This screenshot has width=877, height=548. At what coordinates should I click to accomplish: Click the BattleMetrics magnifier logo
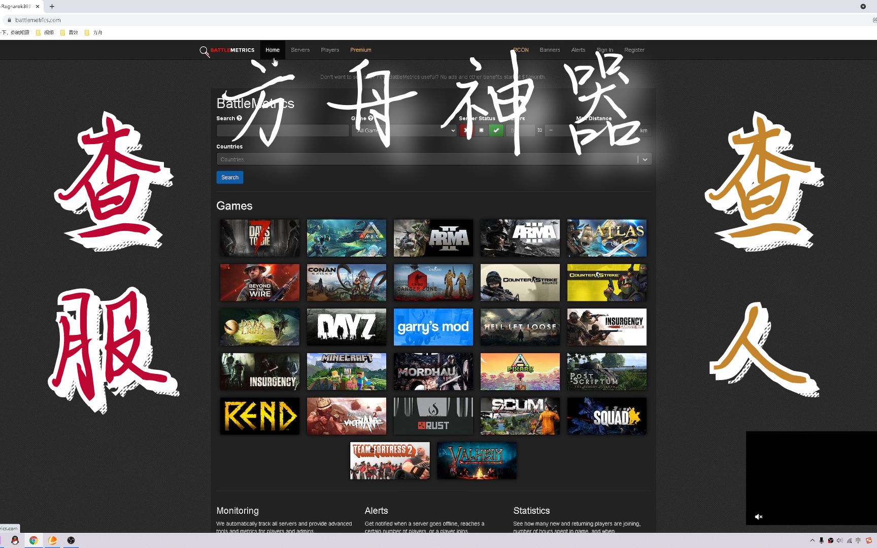pos(204,51)
